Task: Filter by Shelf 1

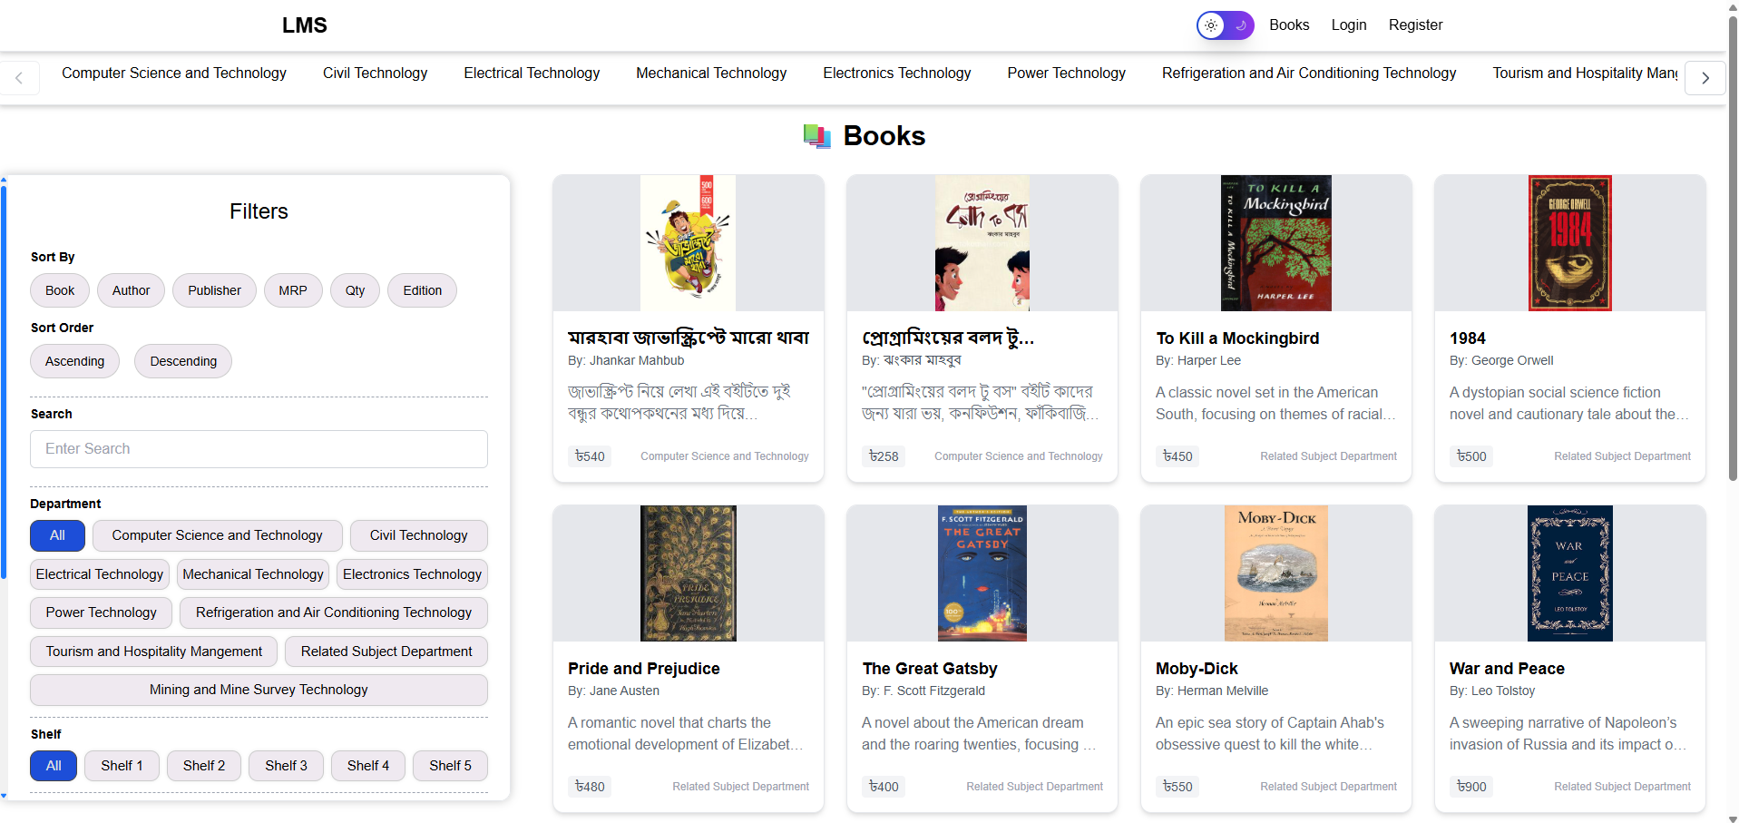Action: (122, 766)
